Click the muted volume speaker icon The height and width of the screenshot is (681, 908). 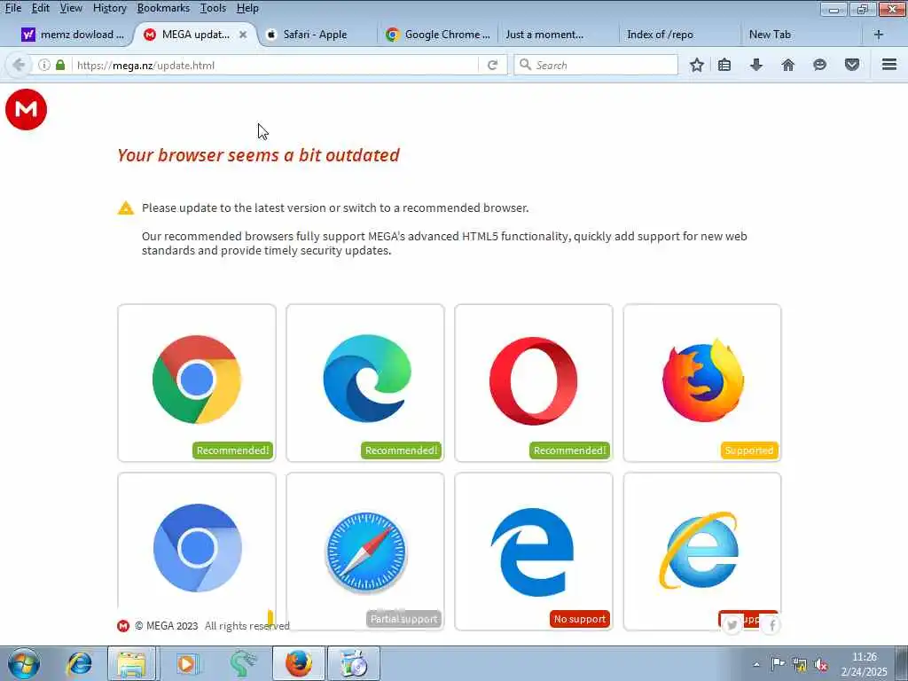coord(821,665)
